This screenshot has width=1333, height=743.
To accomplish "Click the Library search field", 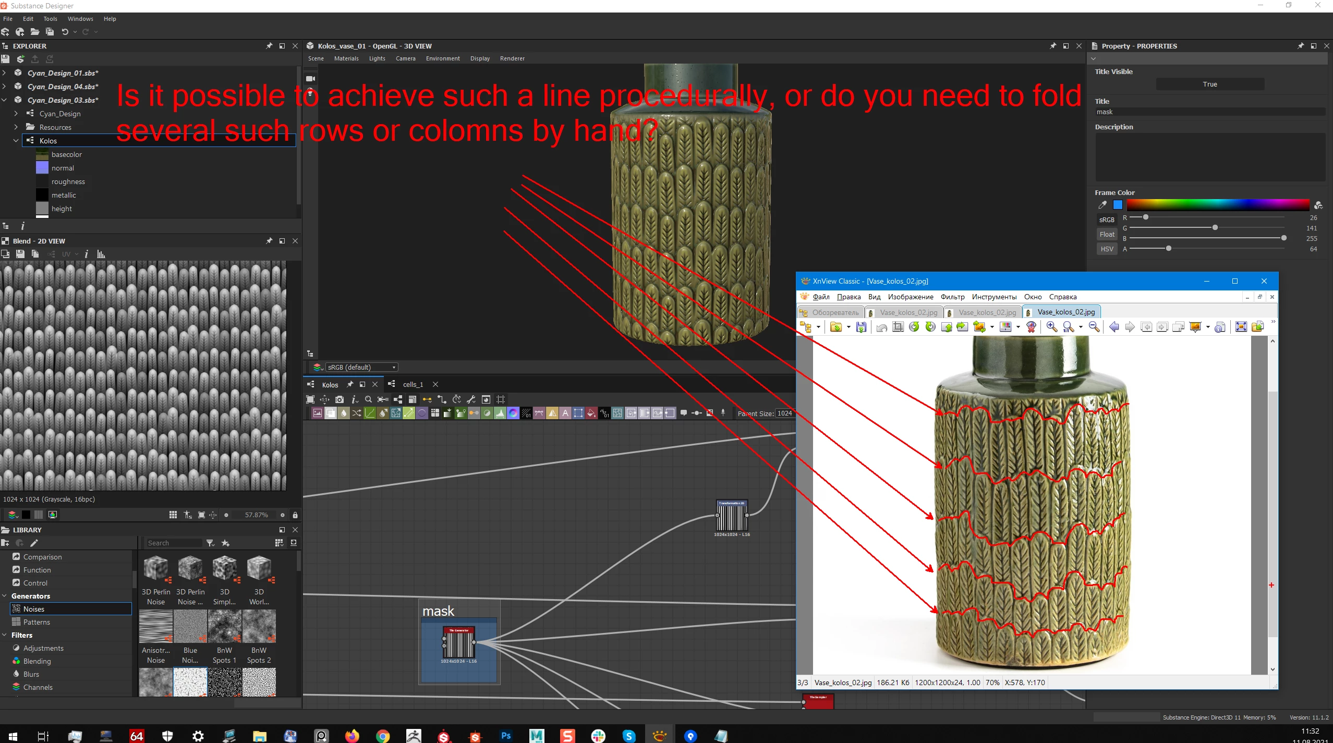I will pyautogui.click(x=173, y=543).
